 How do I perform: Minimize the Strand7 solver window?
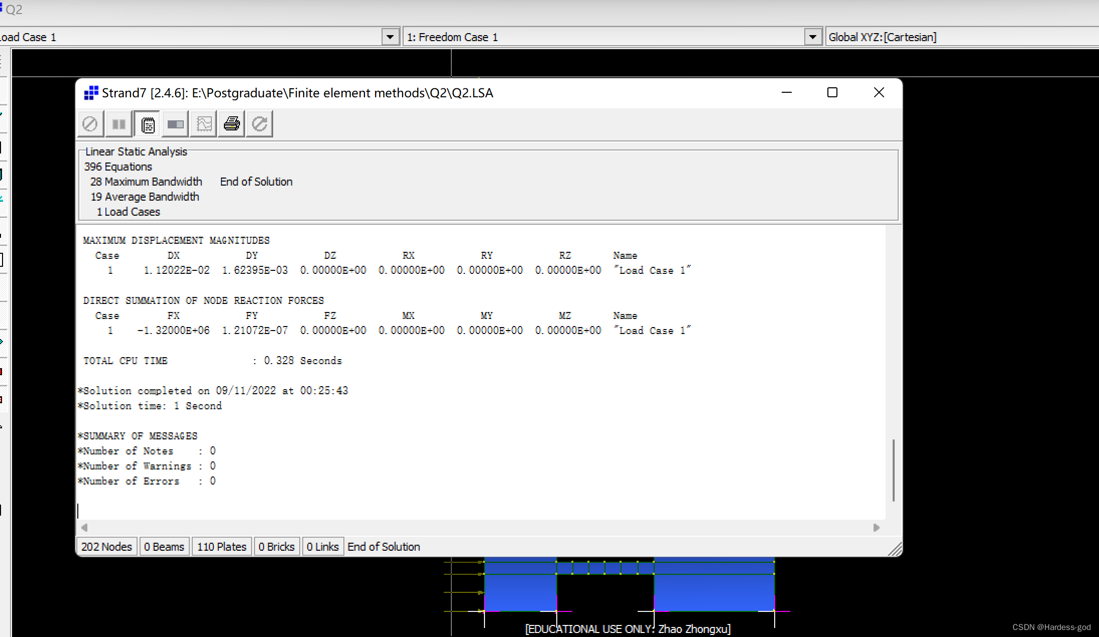[787, 93]
